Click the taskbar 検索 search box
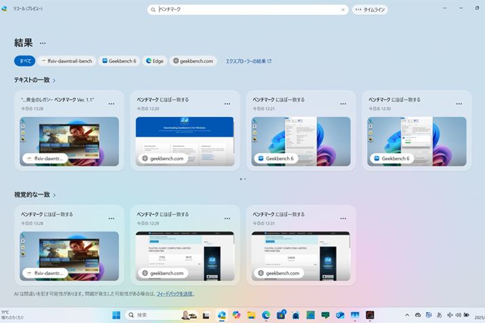Screen dimensions: 485x323 [161, 315]
